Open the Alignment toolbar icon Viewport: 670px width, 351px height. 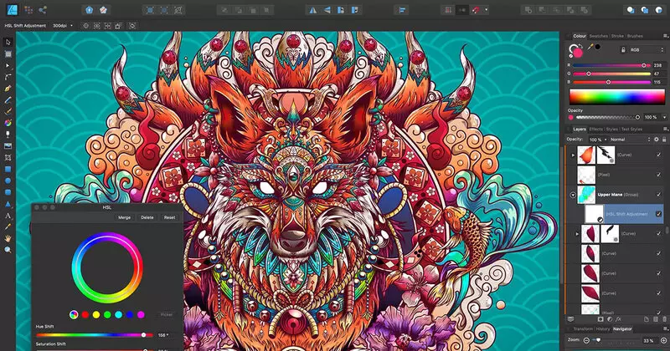402,10
